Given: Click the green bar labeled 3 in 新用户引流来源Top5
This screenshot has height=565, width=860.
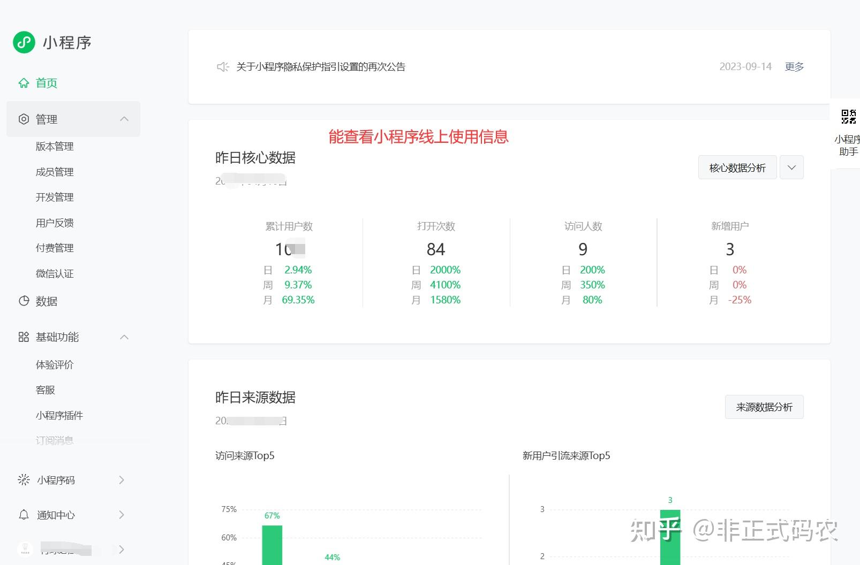Looking at the screenshot, I should 670,537.
